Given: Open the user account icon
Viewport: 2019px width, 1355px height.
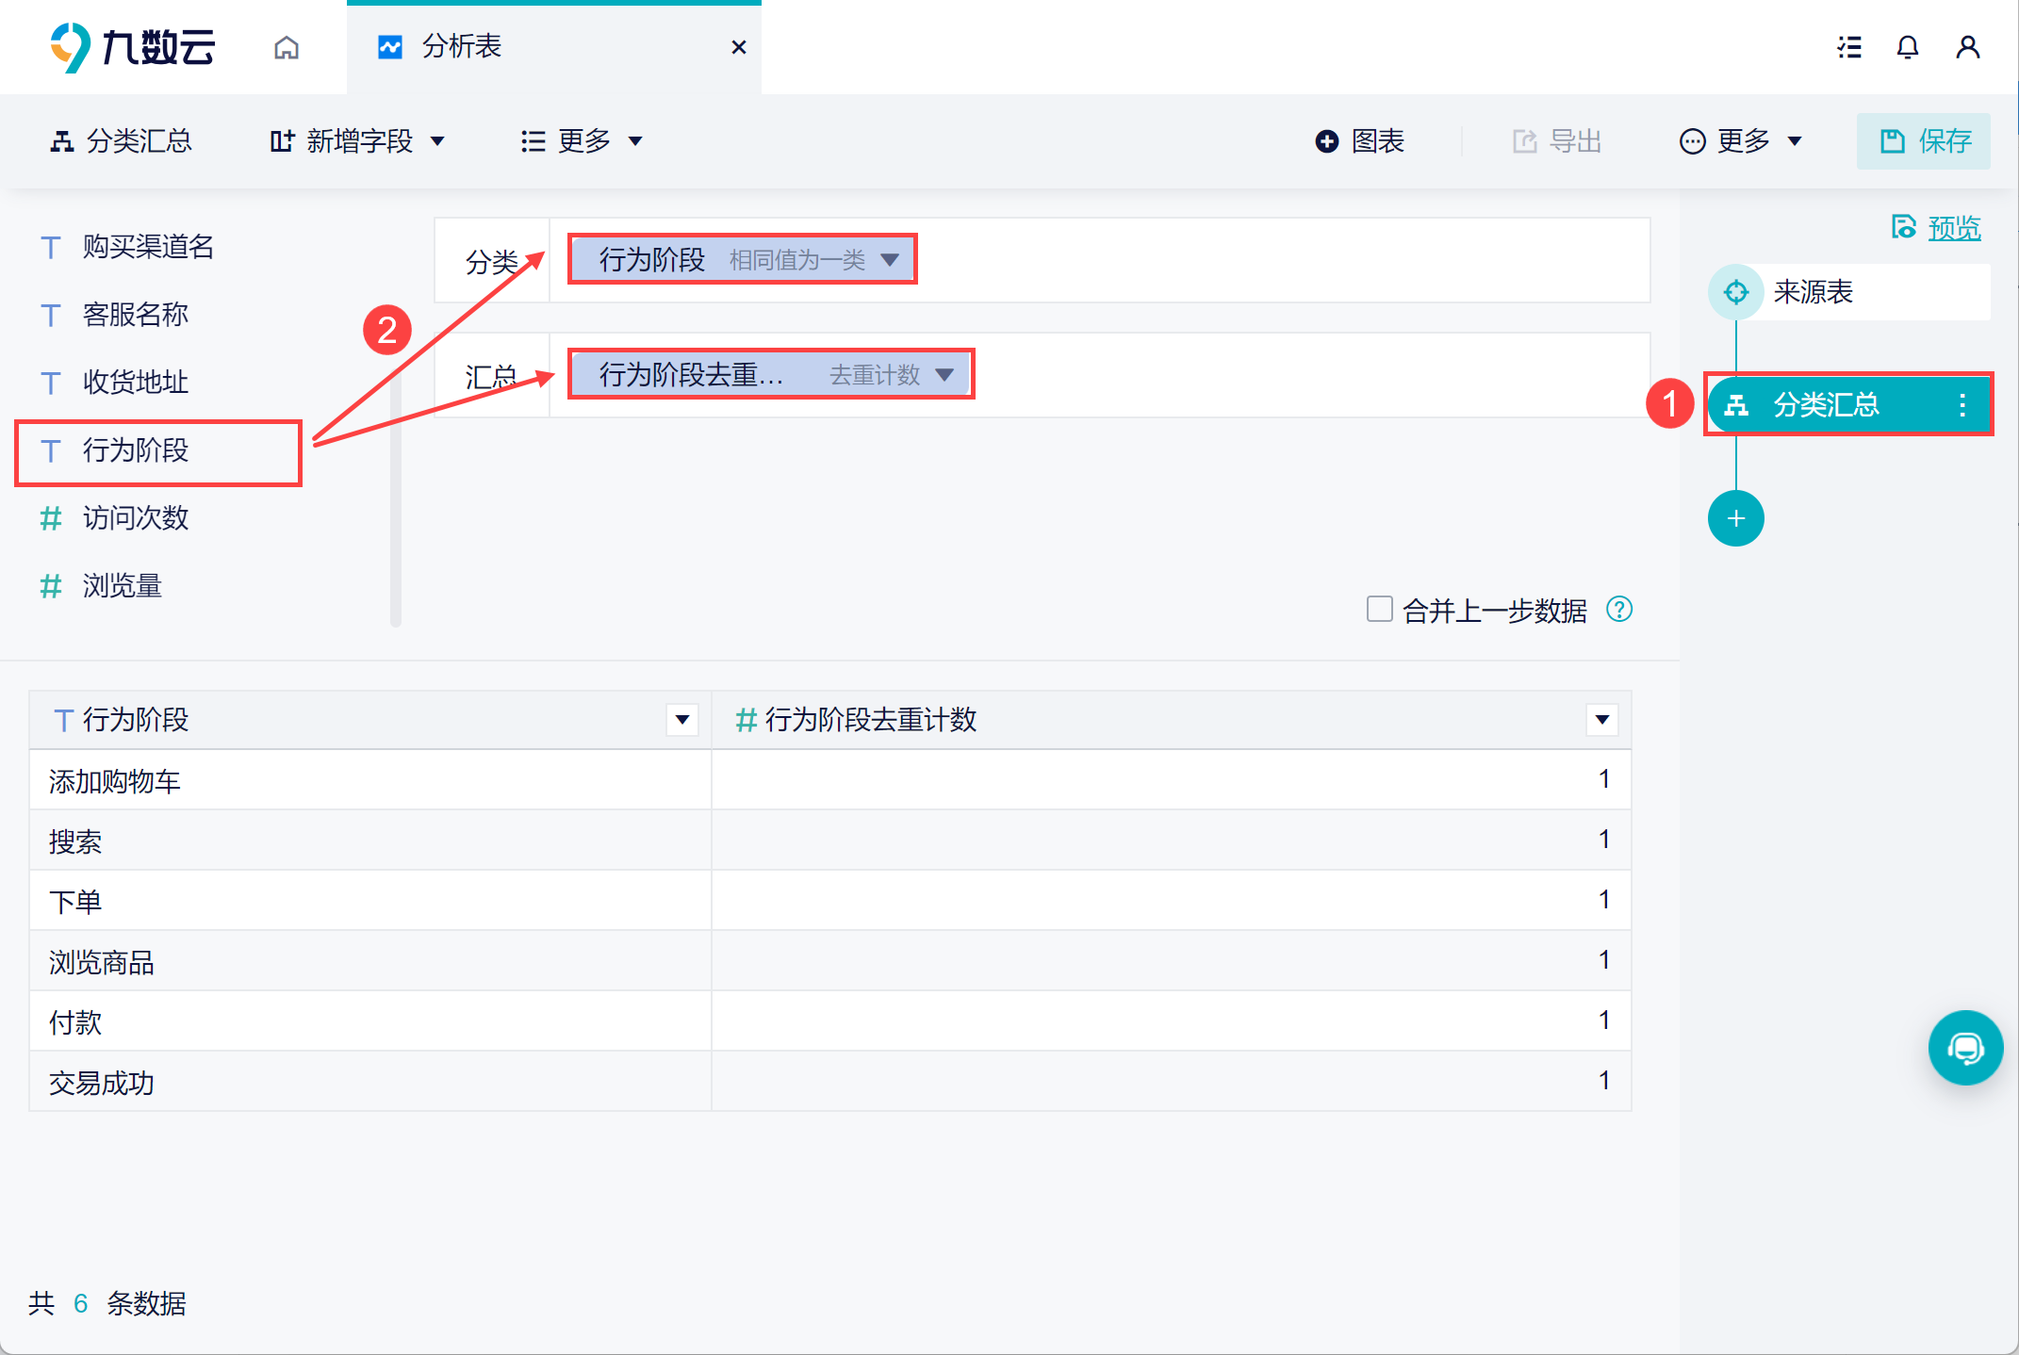Looking at the screenshot, I should pos(1967,47).
